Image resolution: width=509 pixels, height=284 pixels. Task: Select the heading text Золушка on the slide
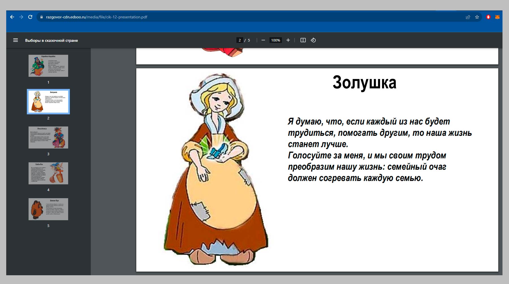365,82
